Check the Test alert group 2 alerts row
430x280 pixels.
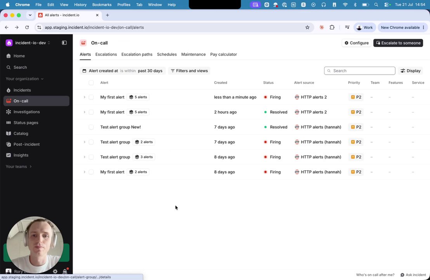coord(91,142)
